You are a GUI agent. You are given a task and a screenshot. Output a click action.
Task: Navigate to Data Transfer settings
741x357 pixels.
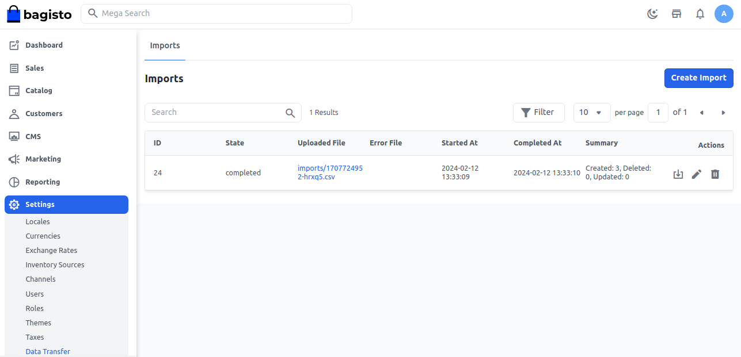click(48, 351)
